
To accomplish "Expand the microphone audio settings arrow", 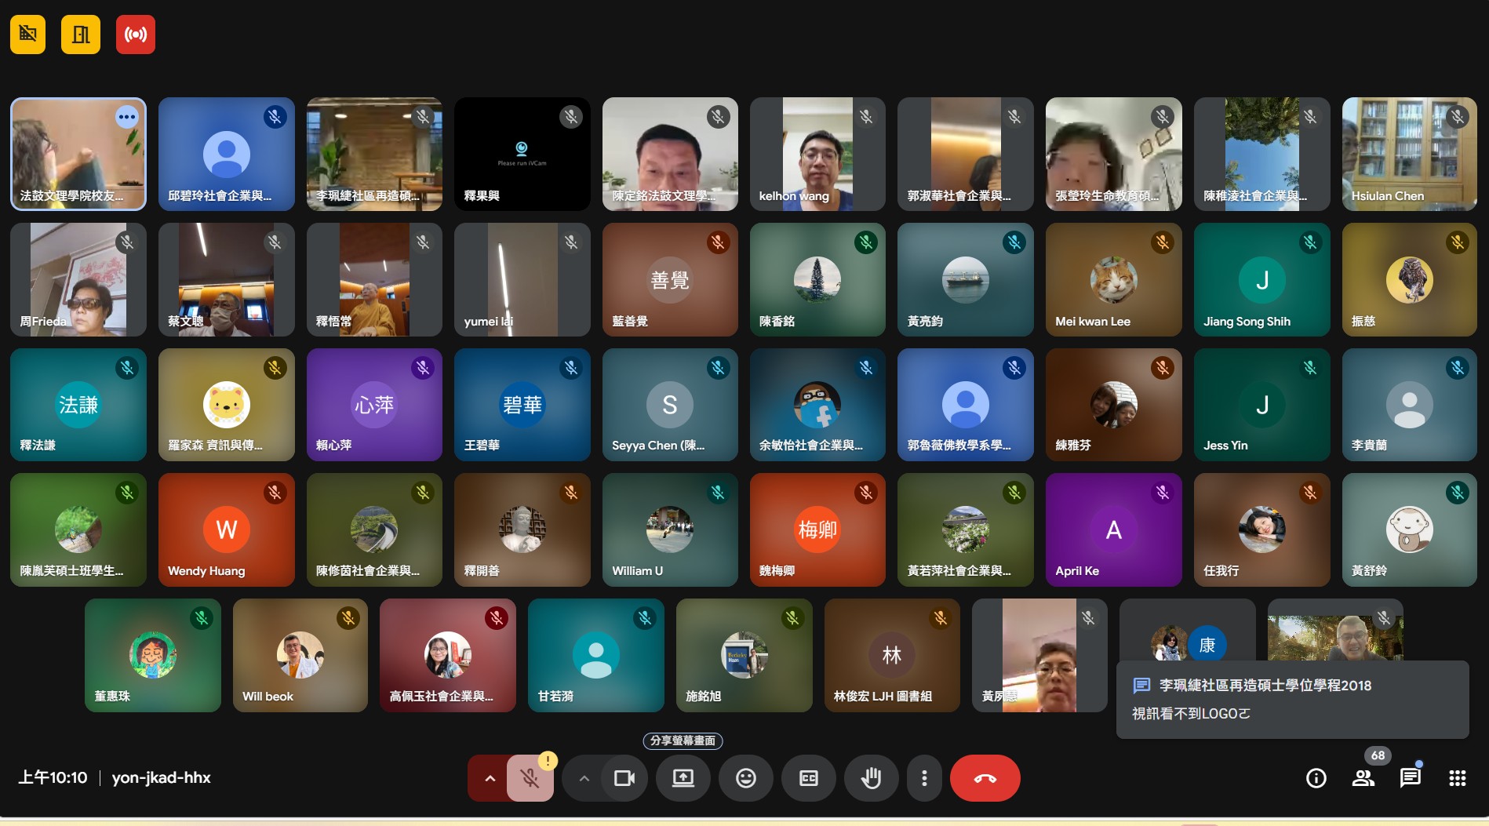I will pos(490,778).
